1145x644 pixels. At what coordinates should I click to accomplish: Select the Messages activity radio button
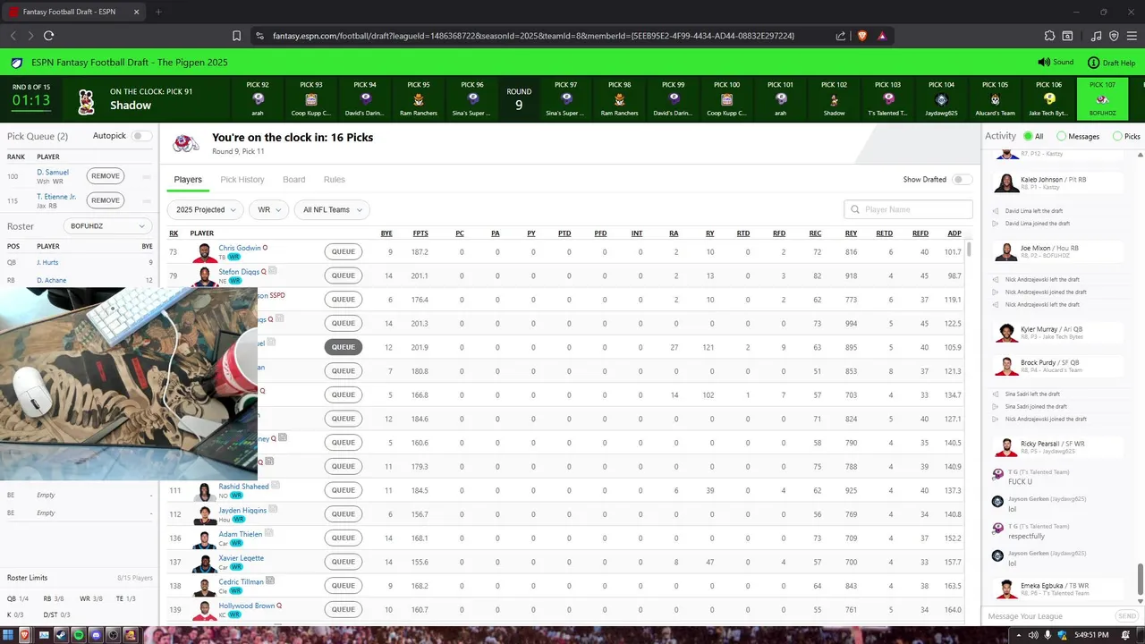tap(1062, 136)
